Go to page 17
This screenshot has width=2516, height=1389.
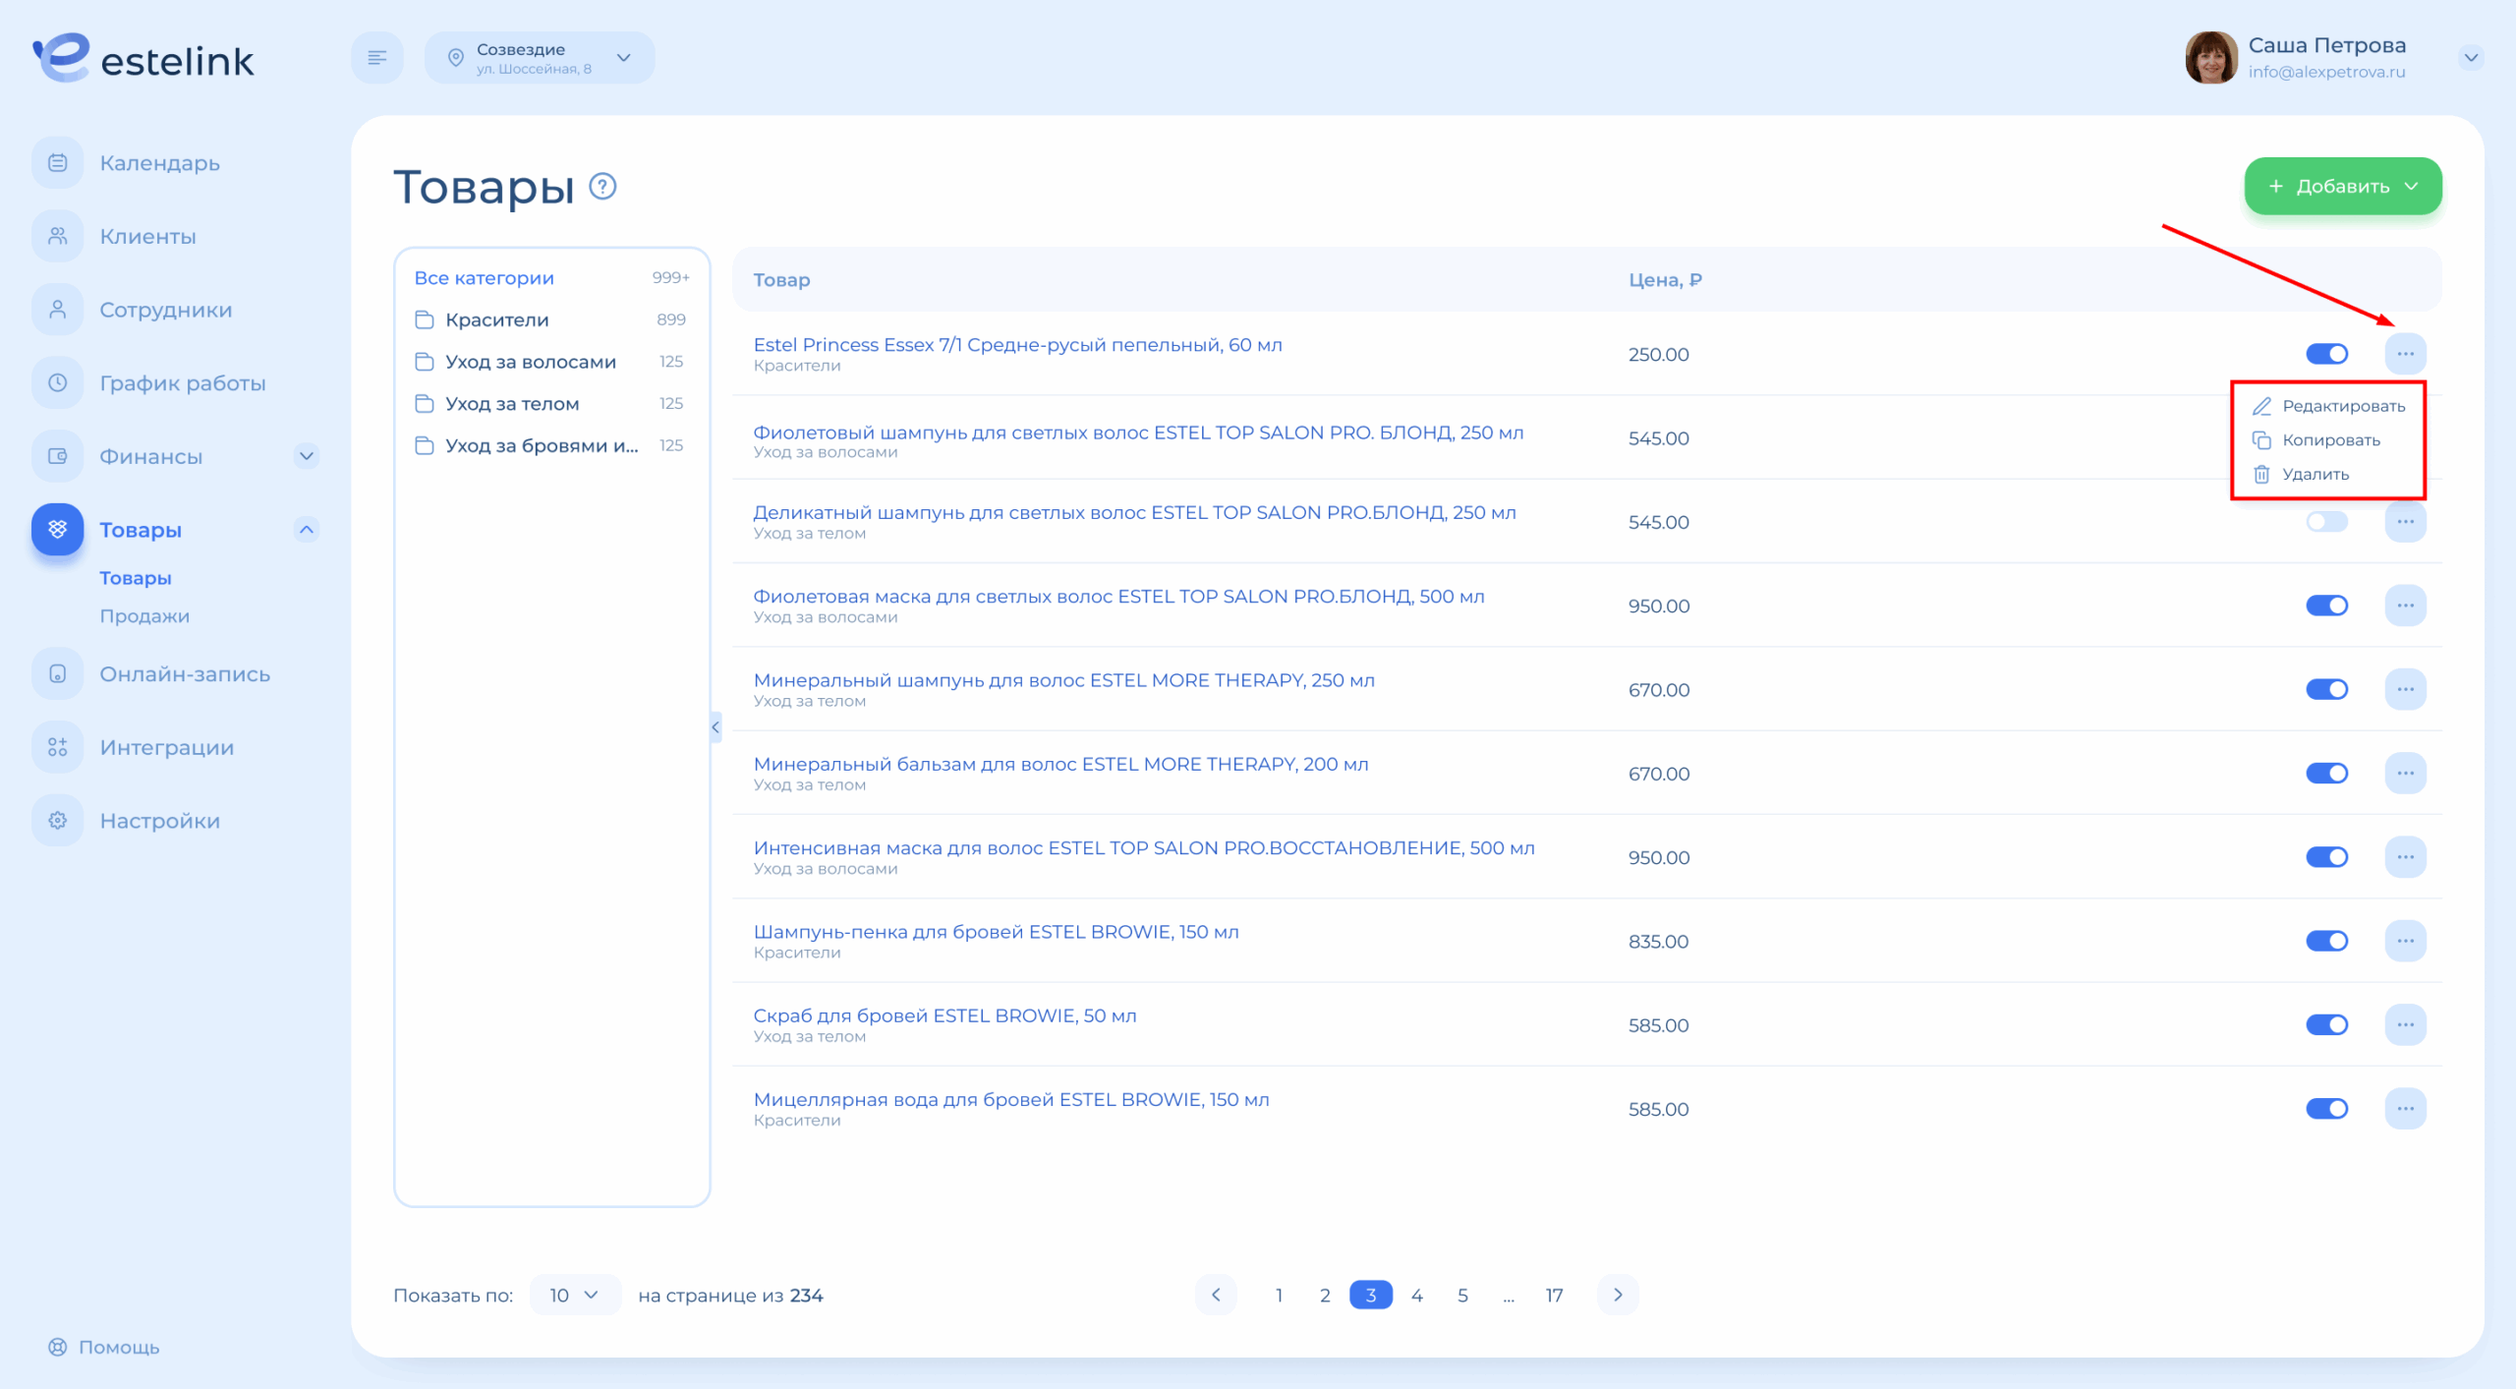pyautogui.click(x=1554, y=1295)
